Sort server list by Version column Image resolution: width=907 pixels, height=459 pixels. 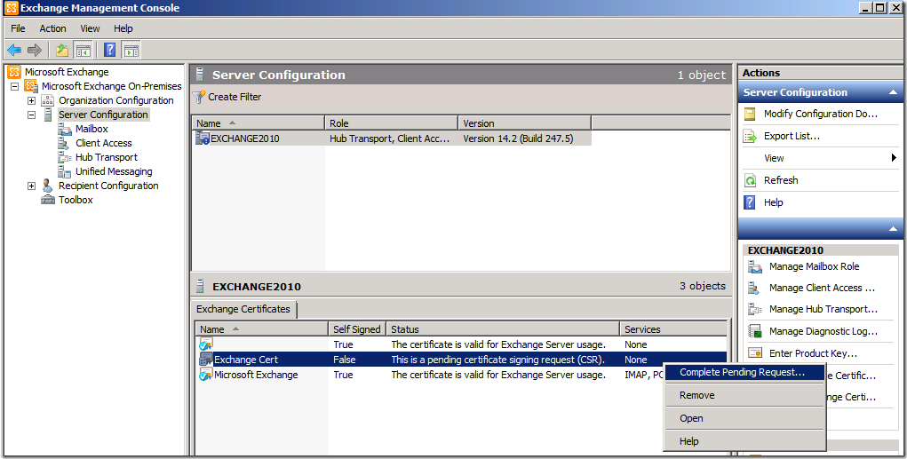pyautogui.click(x=525, y=123)
